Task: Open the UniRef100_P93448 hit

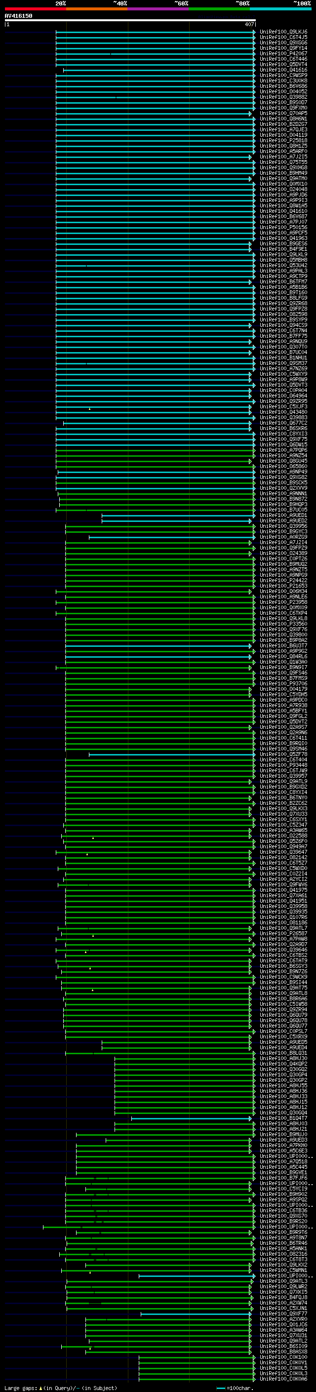Action: 283,765
